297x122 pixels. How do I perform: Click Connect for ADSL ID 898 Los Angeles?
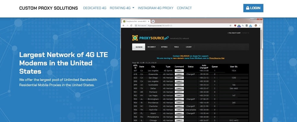pyautogui.click(x=179, y=81)
